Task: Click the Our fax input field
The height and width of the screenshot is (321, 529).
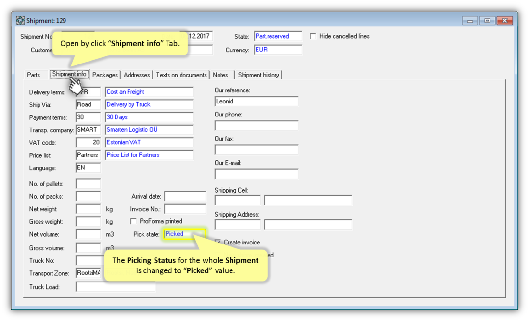Action: click(257, 150)
